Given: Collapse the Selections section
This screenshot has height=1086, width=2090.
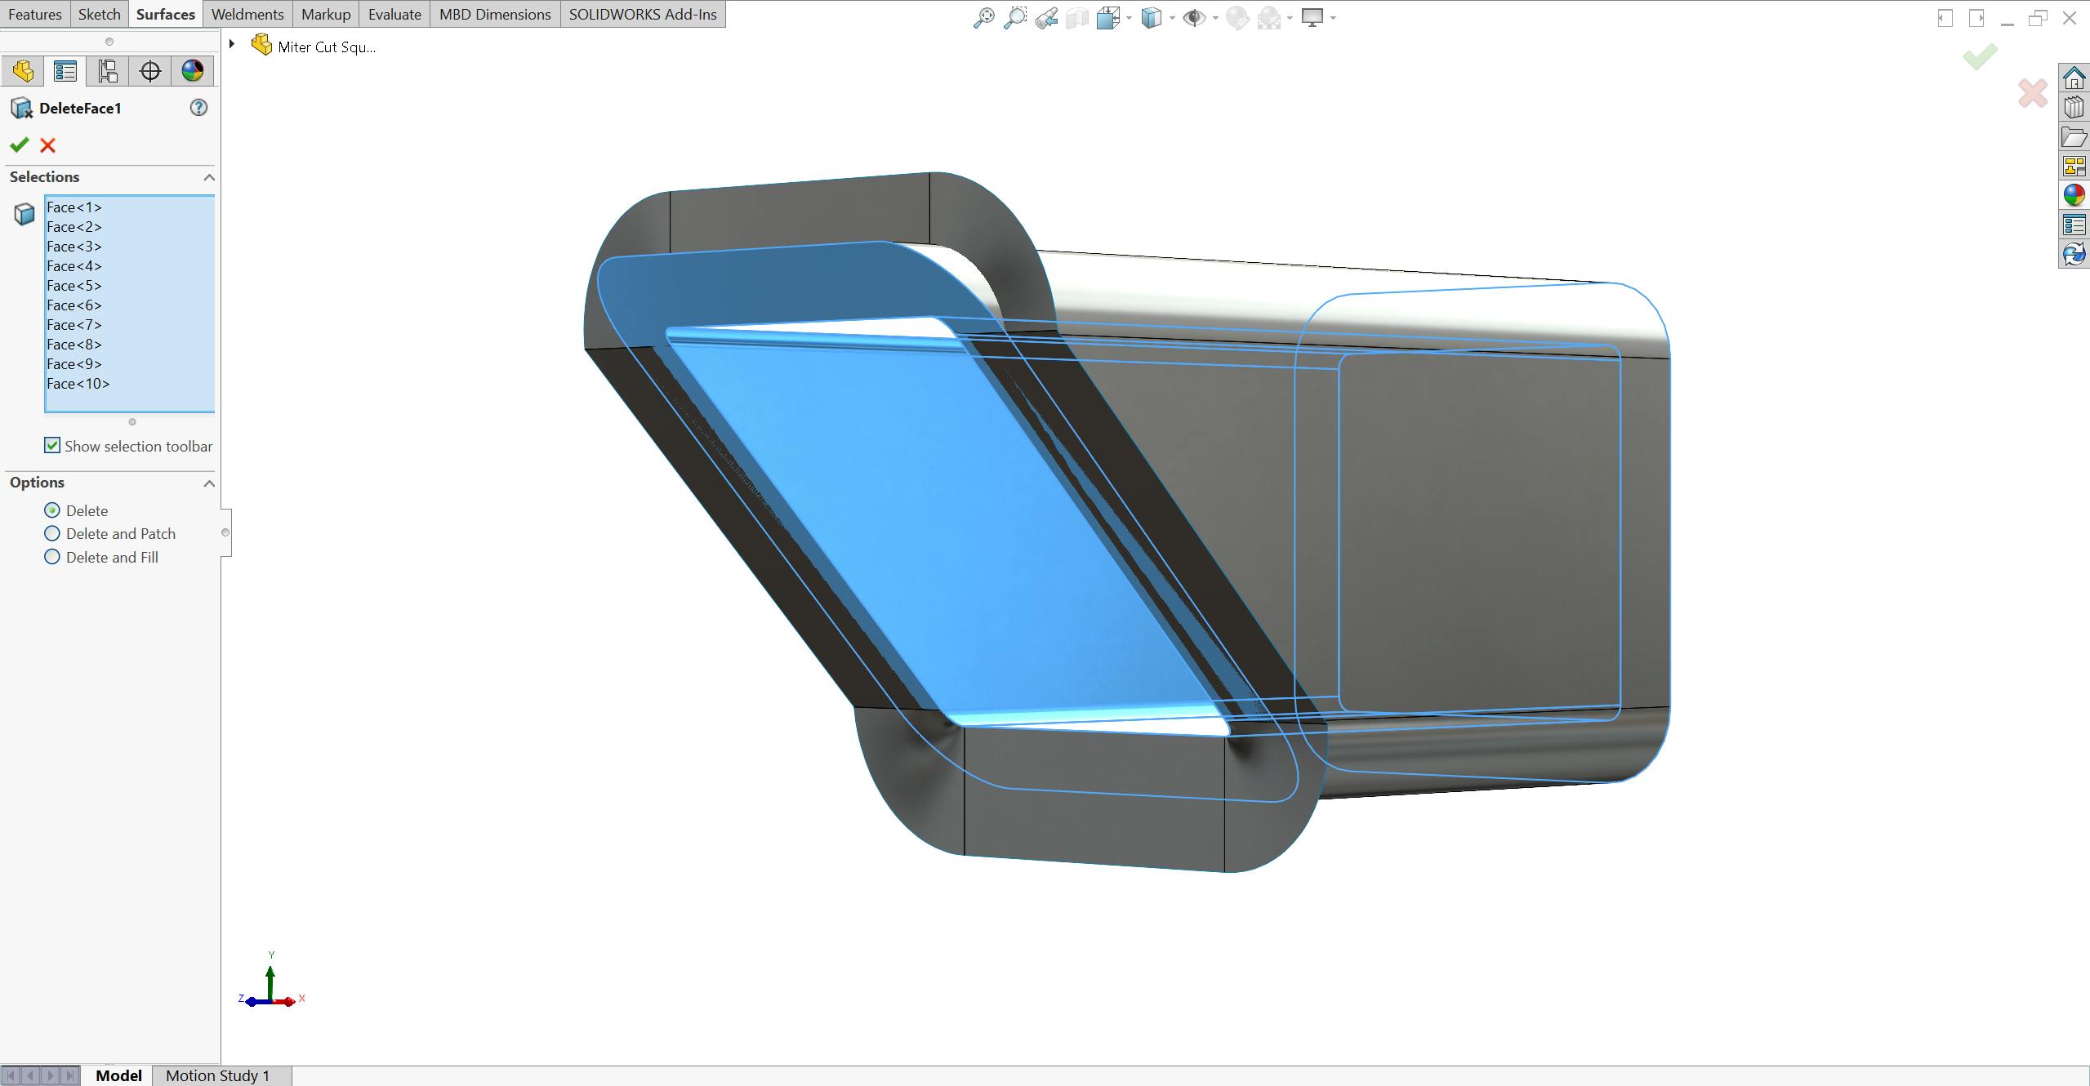Looking at the screenshot, I should click(209, 177).
